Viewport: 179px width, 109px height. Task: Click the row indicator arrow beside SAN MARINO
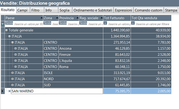point(3,91)
